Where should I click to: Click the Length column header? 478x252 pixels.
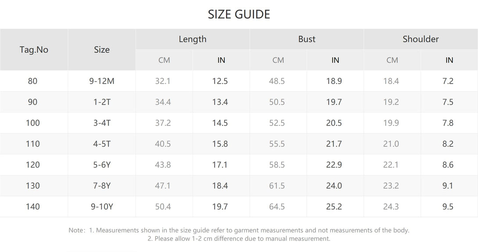coord(193,39)
